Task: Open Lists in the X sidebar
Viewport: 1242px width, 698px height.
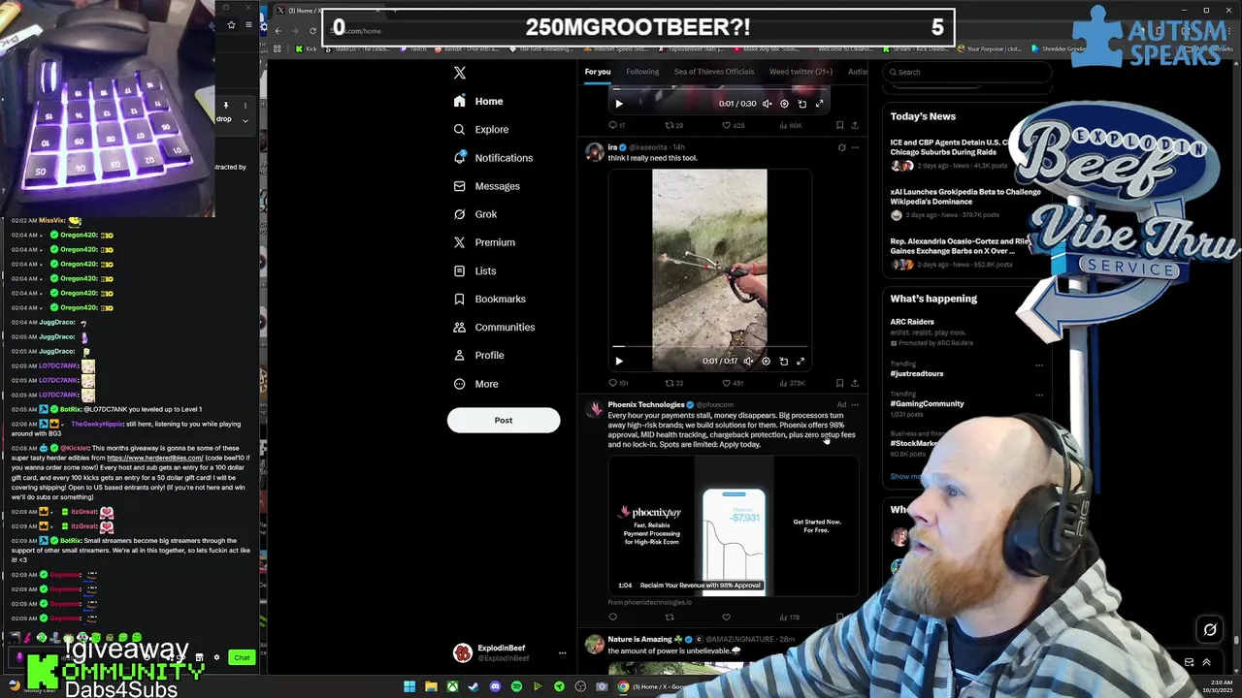Action: (474, 270)
